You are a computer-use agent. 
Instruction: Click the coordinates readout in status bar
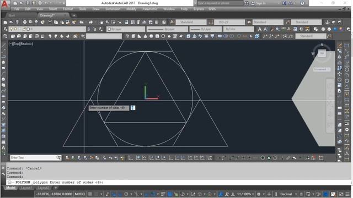pyautogui.click(x=54, y=194)
